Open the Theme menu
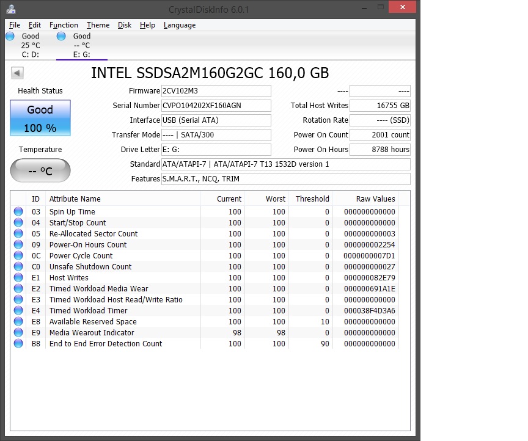Image resolution: width=528 pixels, height=441 pixels. pyautogui.click(x=98, y=25)
